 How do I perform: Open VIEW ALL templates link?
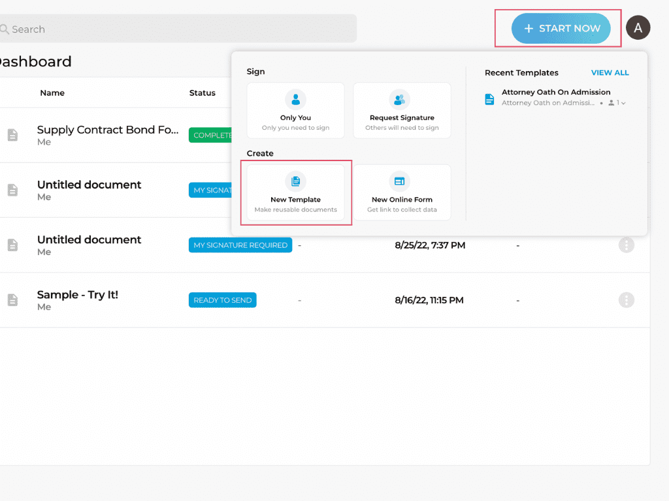click(610, 73)
